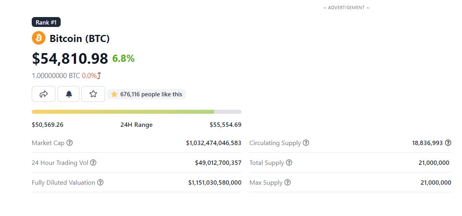This screenshot has height=216, width=462.
Task: Click circulating supply value 18,836,993
Action: [x=427, y=143]
